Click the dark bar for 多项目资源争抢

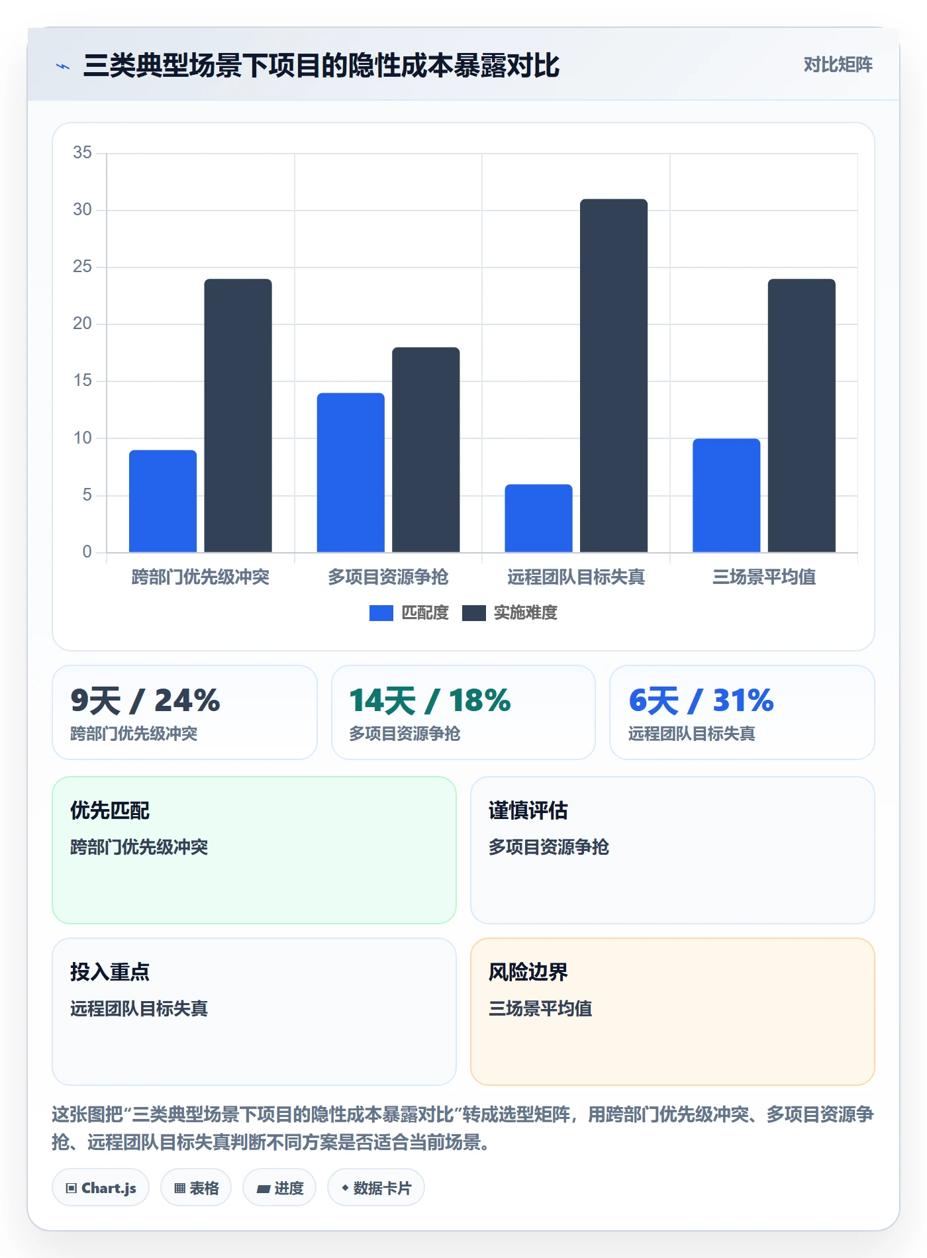click(x=426, y=450)
